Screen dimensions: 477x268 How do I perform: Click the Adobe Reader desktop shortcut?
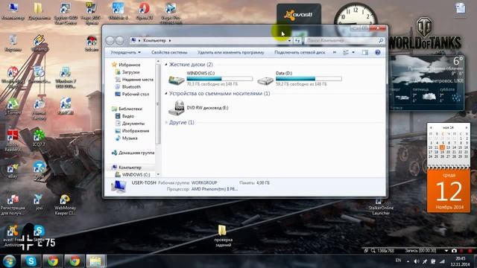coord(13,141)
